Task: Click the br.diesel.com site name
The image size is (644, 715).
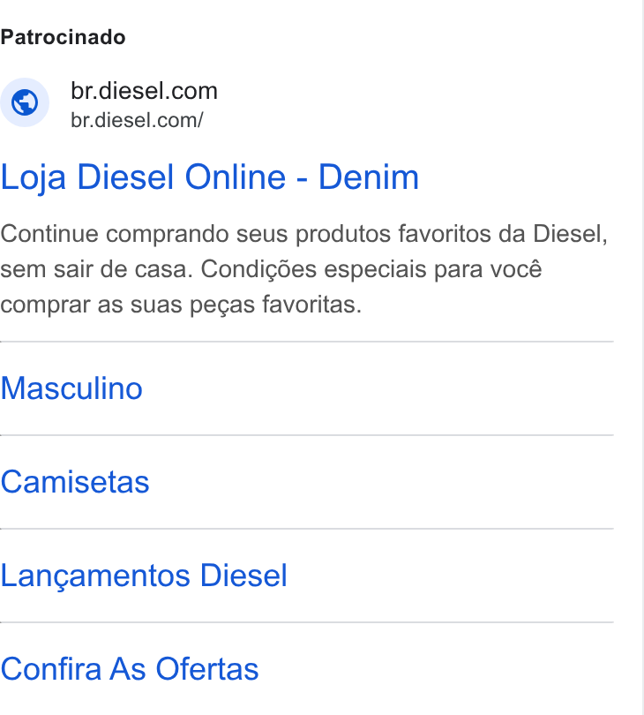Action: coord(144,91)
